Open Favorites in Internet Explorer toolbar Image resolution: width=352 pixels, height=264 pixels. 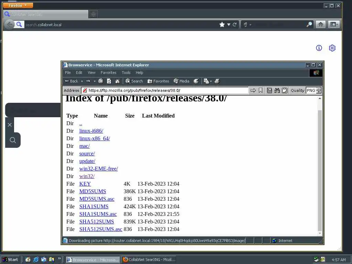click(x=158, y=81)
